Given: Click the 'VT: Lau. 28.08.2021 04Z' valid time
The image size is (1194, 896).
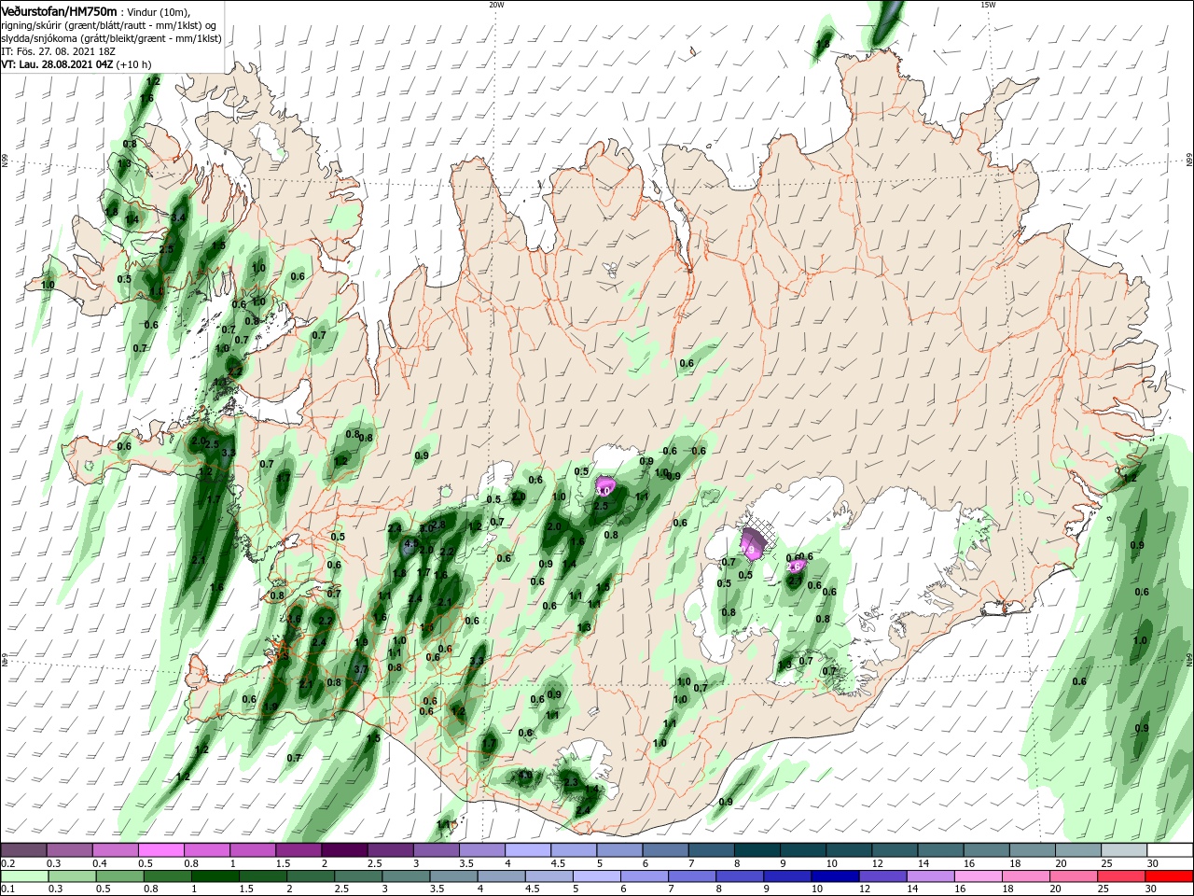Looking at the screenshot, I should 57,64.
